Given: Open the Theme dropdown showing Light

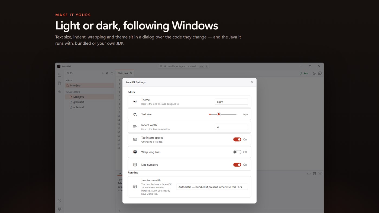Looking at the screenshot, I should (231, 102).
